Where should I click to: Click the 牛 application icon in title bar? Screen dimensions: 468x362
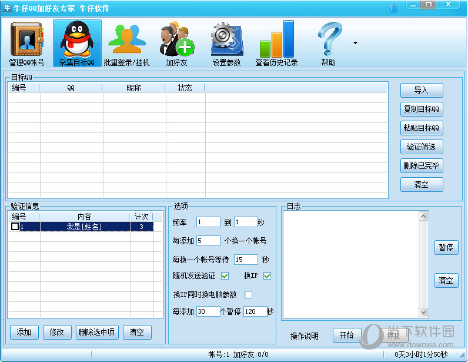[7, 8]
